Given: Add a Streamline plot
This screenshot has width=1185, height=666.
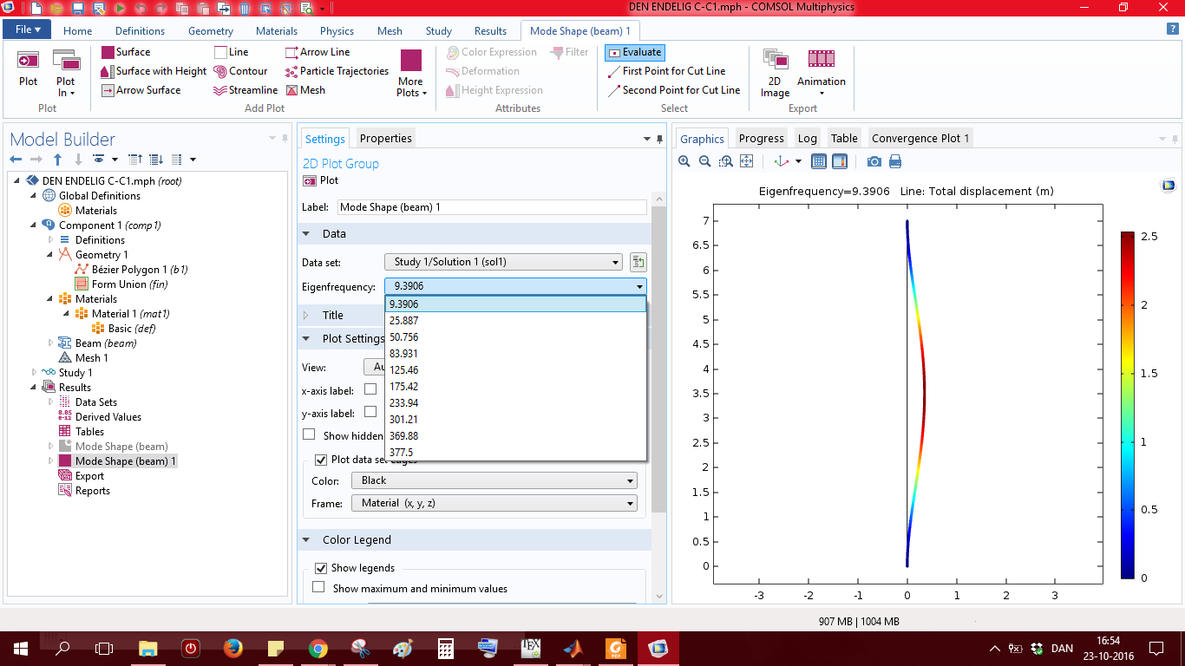Looking at the screenshot, I should coord(246,90).
